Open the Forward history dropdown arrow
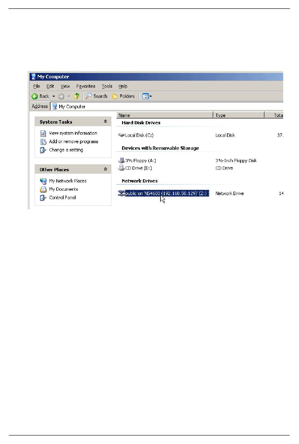This screenshot has height=444, width=299. [69, 96]
